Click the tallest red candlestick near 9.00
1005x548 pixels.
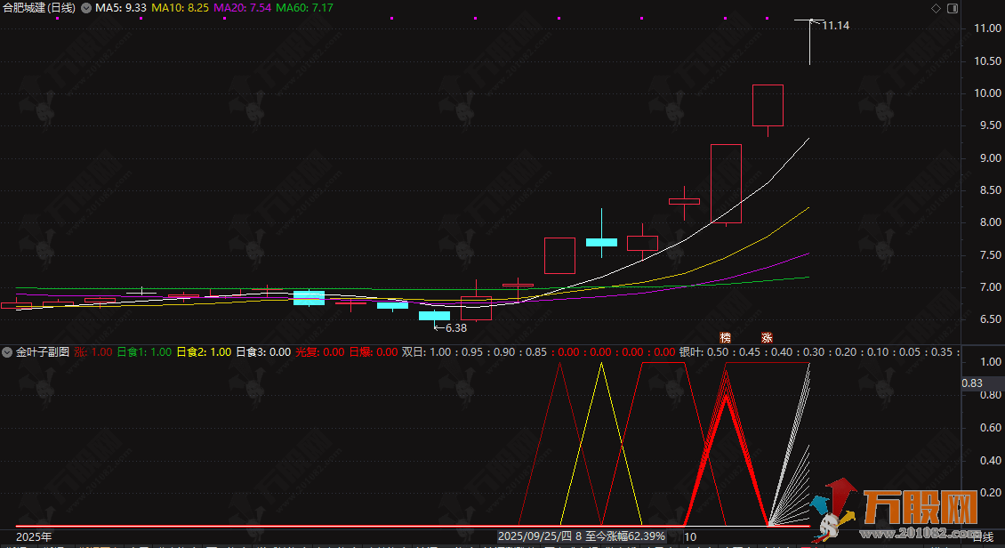pyautogui.click(x=726, y=183)
